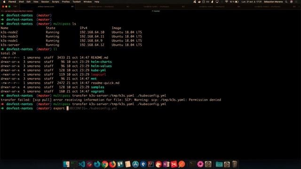Launch Visual Studio Code from Dock
This screenshot has width=301, height=169.
(81, 164)
